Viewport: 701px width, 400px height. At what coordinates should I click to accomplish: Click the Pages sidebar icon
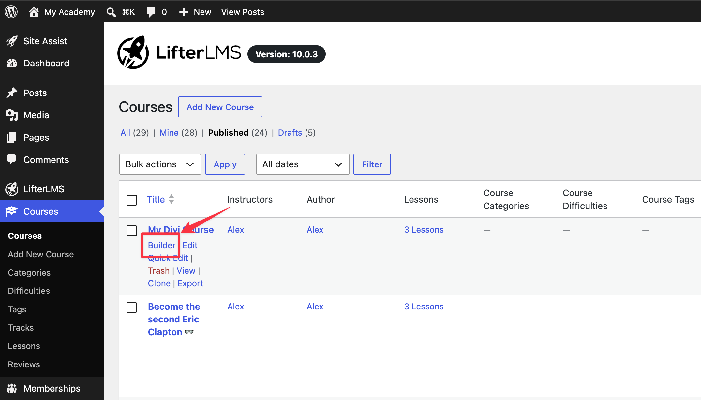[x=12, y=137]
